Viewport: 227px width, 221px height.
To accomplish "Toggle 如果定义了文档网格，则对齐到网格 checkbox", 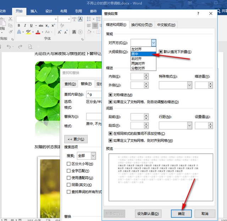I will coord(110,141).
